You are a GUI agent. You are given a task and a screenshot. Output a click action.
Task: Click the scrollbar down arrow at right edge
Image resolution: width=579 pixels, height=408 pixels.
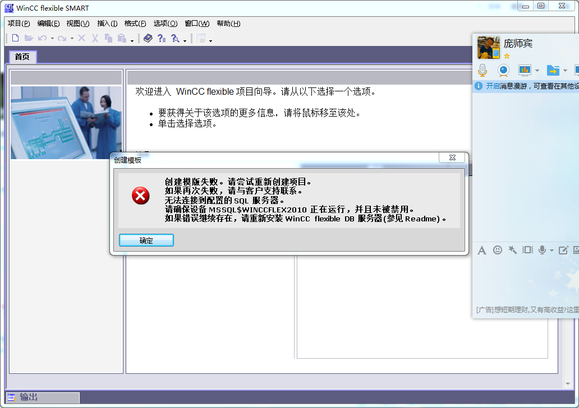click(568, 384)
